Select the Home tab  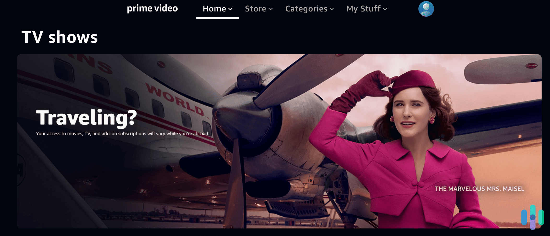(x=215, y=9)
